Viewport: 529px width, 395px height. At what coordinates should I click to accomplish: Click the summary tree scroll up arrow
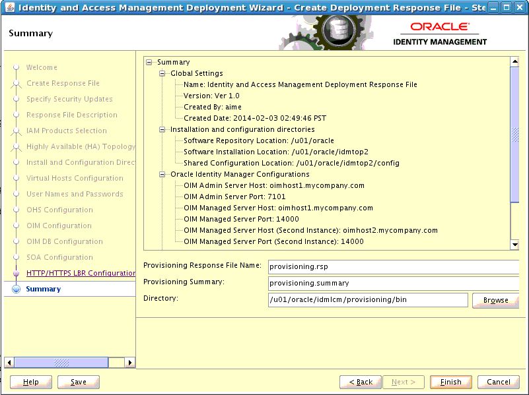click(x=515, y=61)
